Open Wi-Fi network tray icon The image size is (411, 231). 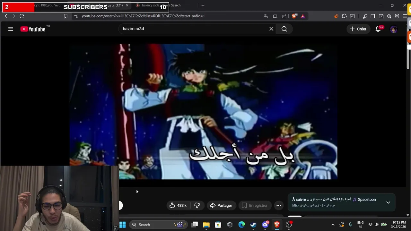[371, 225]
